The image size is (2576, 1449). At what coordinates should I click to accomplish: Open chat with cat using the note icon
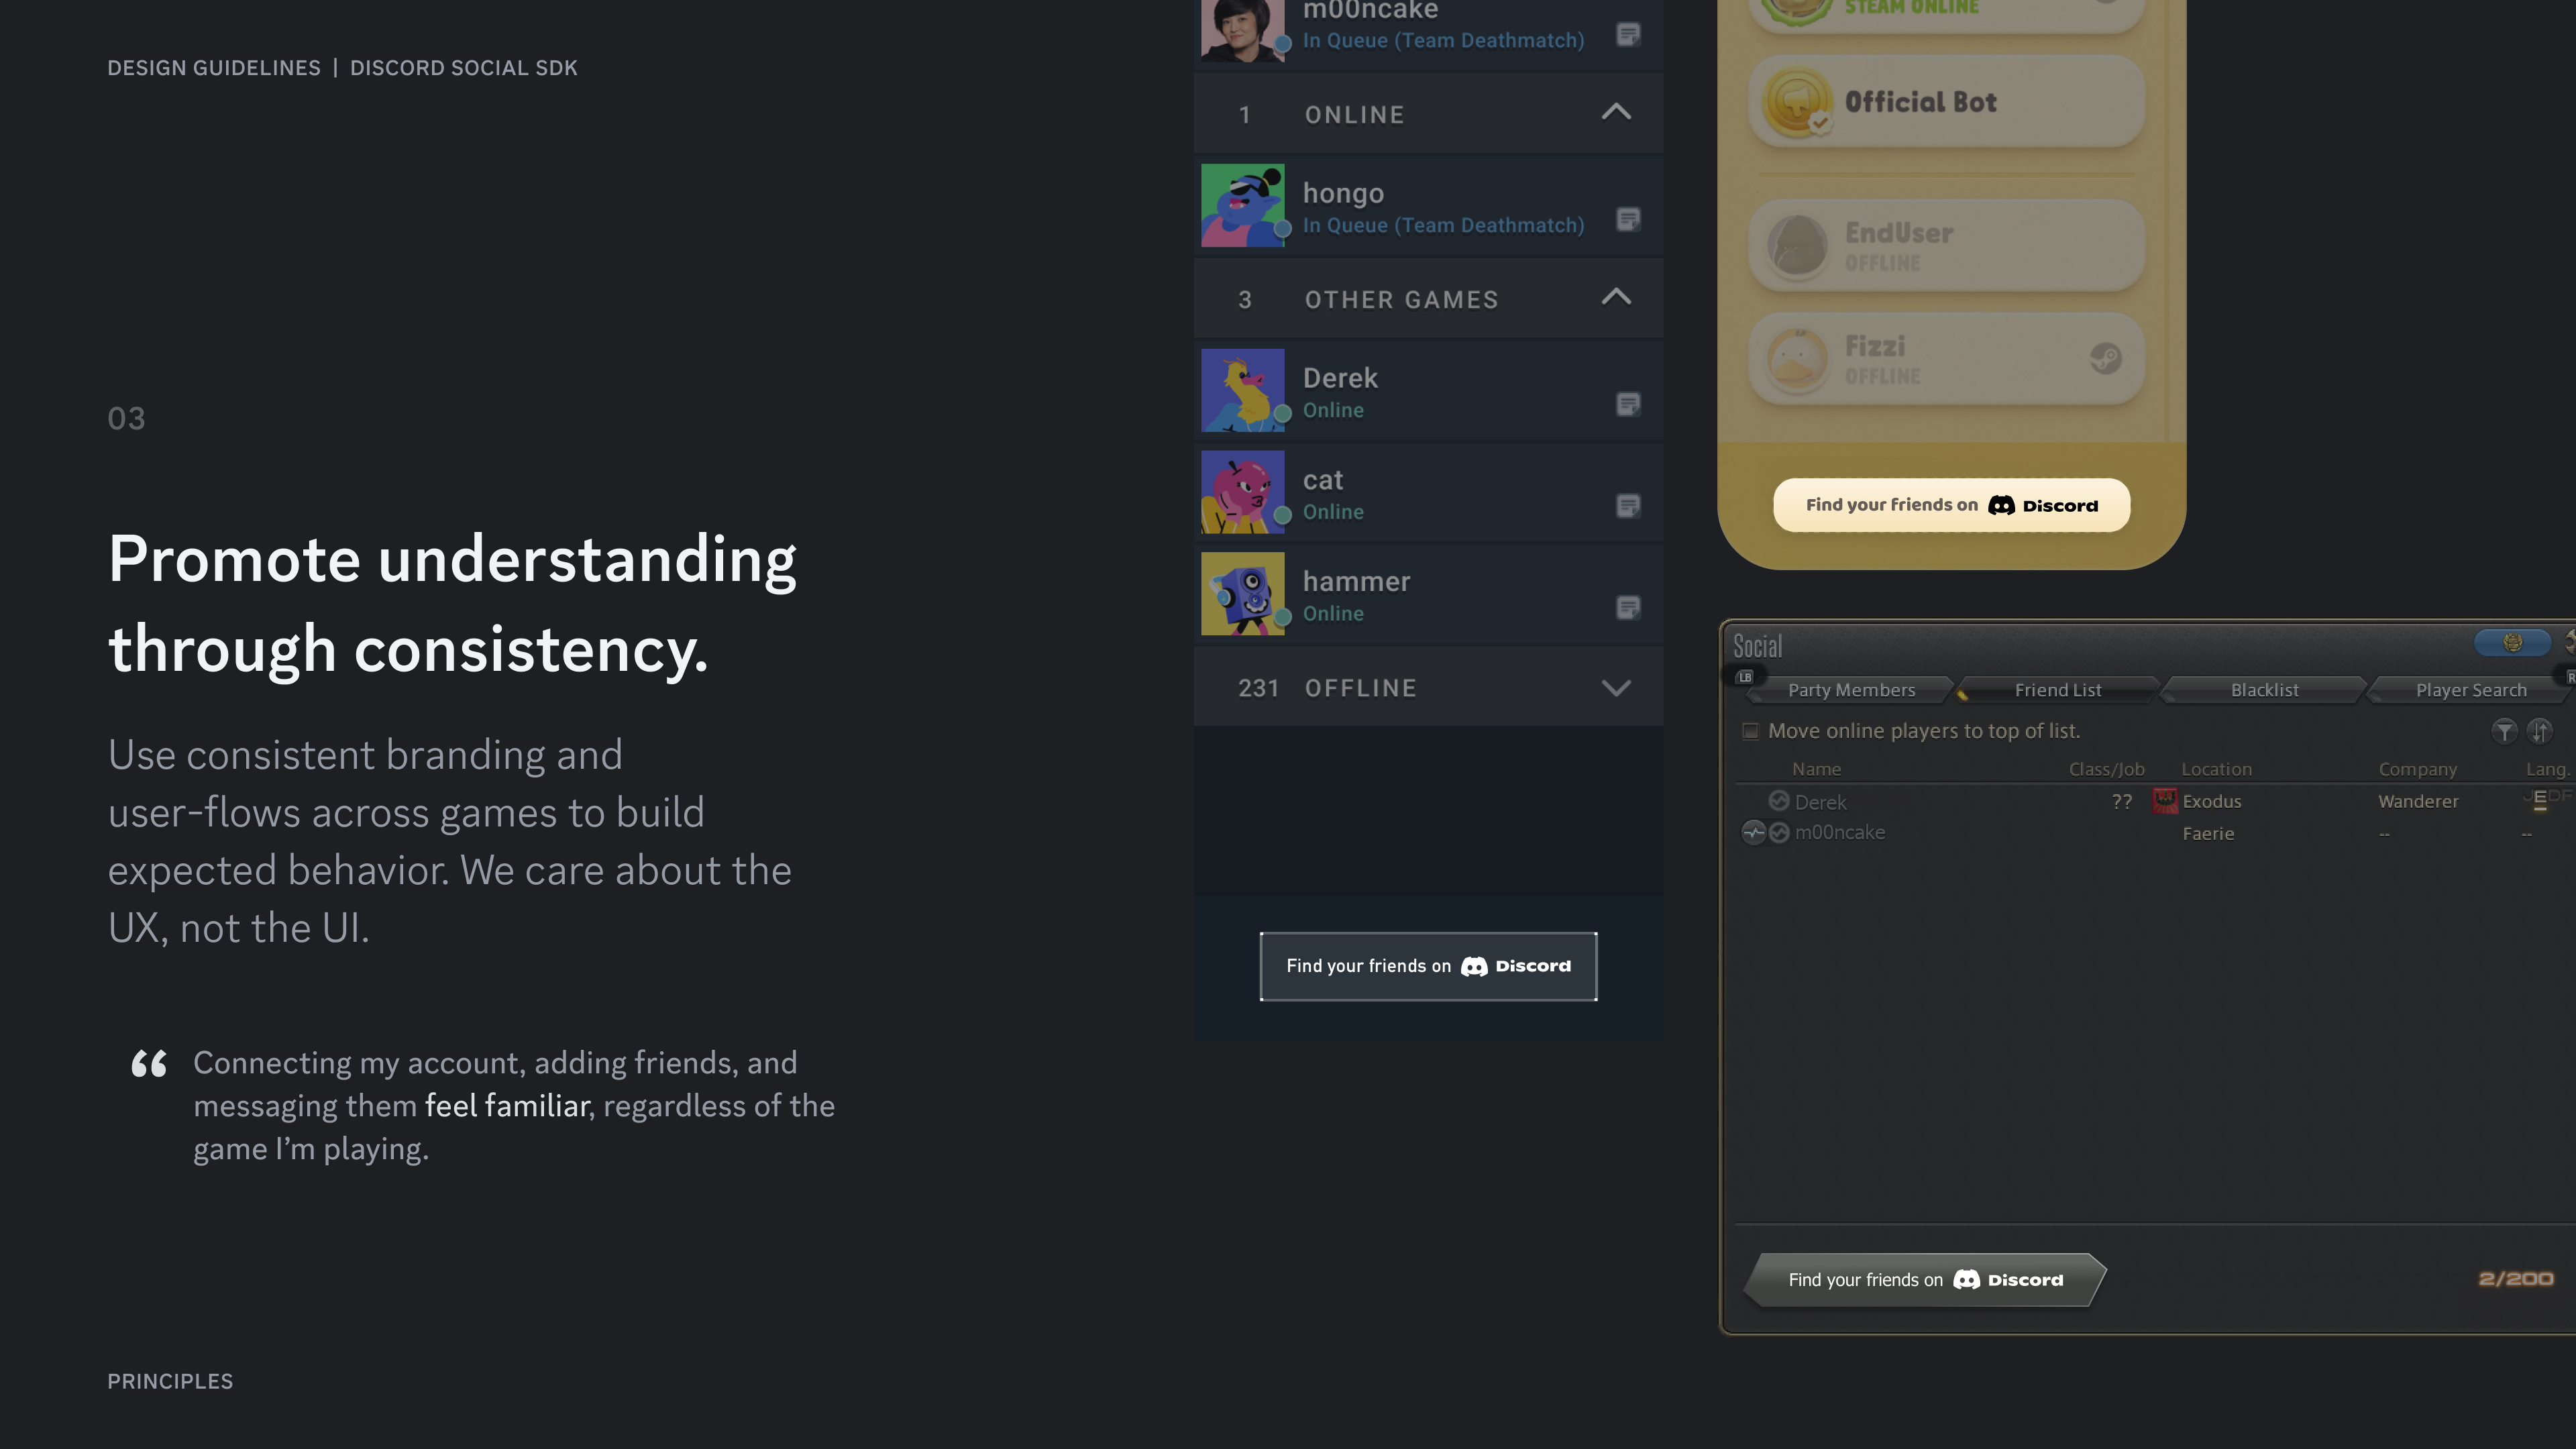point(1628,507)
